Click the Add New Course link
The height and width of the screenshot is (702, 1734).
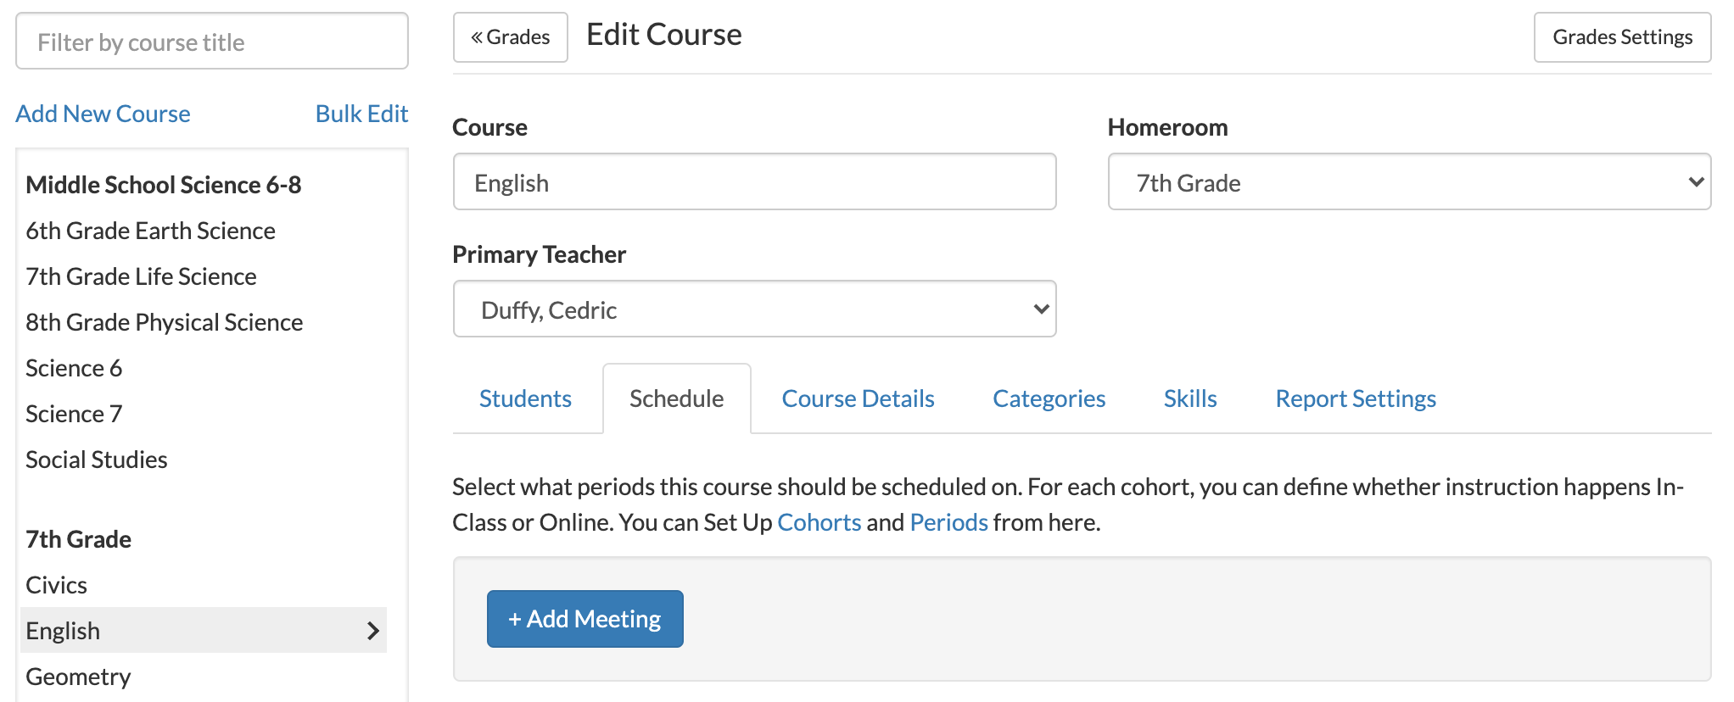(103, 114)
